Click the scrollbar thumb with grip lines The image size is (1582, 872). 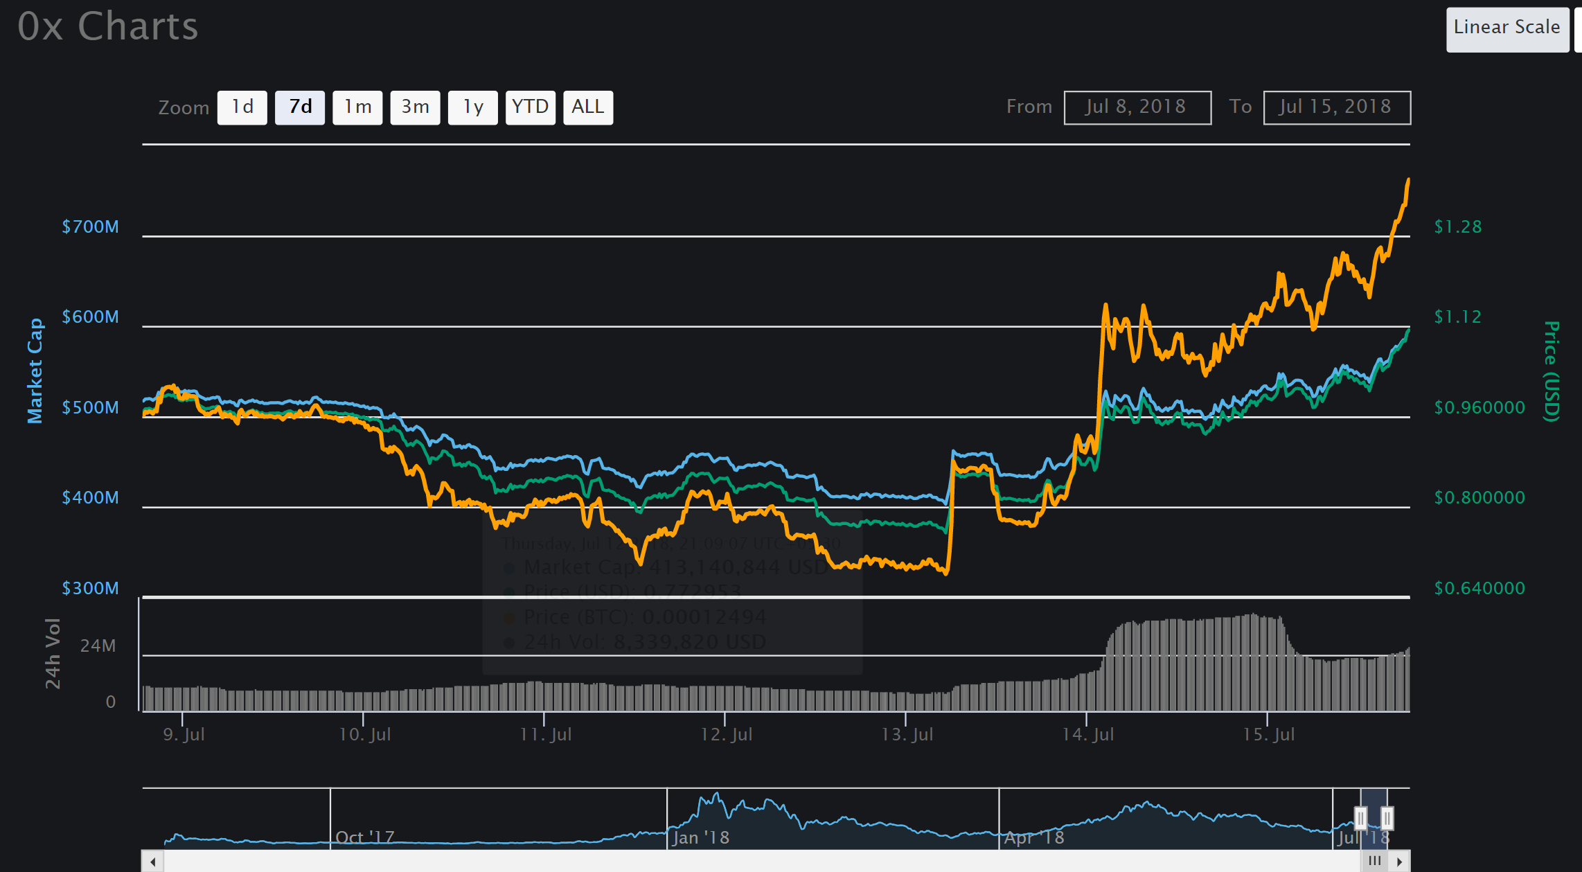tap(1374, 862)
